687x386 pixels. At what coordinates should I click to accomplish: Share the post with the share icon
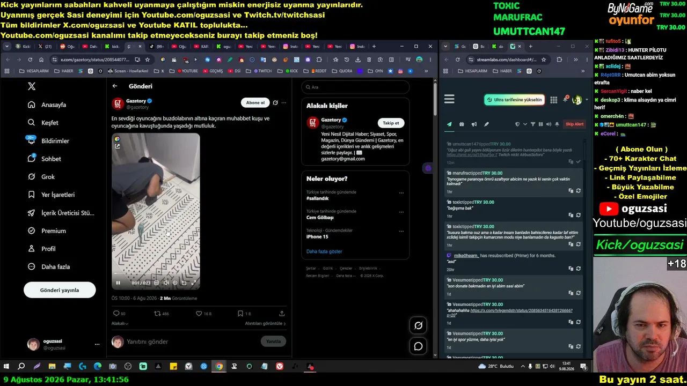[282, 314]
